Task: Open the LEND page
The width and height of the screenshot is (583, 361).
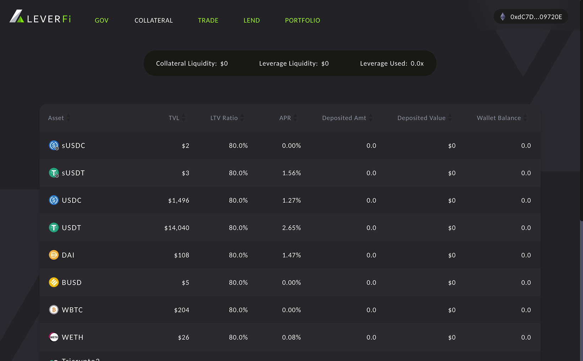Action: point(251,20)
